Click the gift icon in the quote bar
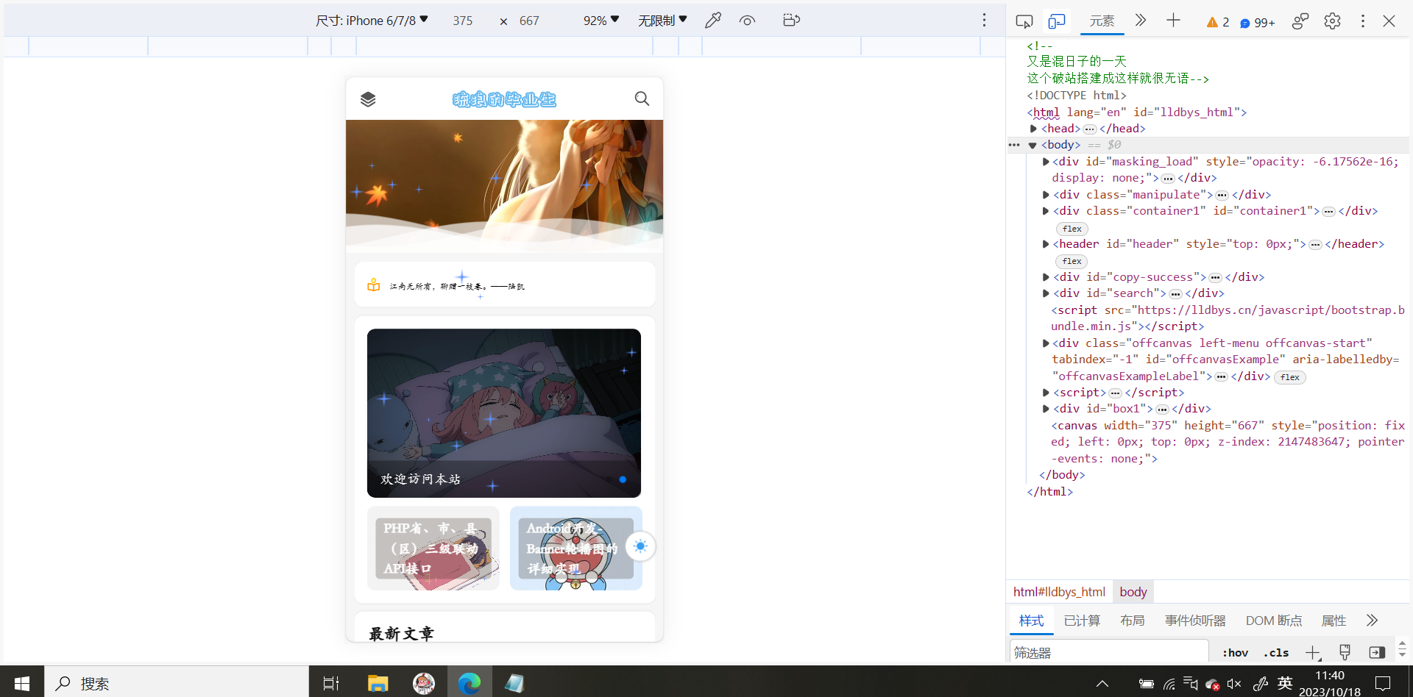 click(374, 285)
